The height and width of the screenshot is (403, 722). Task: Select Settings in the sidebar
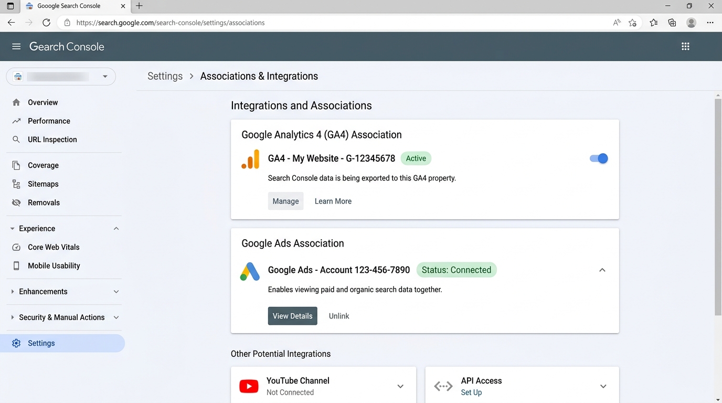62,343
